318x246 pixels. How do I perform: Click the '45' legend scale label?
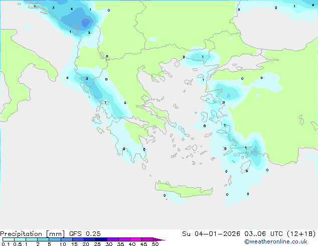click(143, 244)
